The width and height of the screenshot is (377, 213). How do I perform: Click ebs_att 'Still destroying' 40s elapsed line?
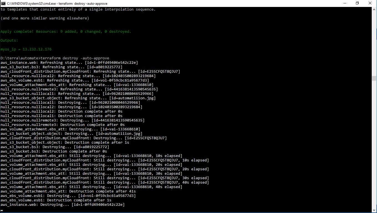[x=91, y=187]
